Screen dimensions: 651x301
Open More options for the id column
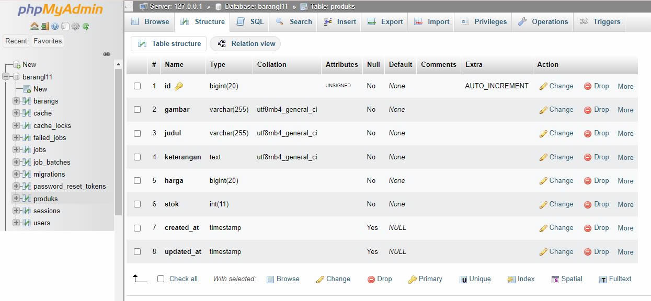tap(625, 86)
